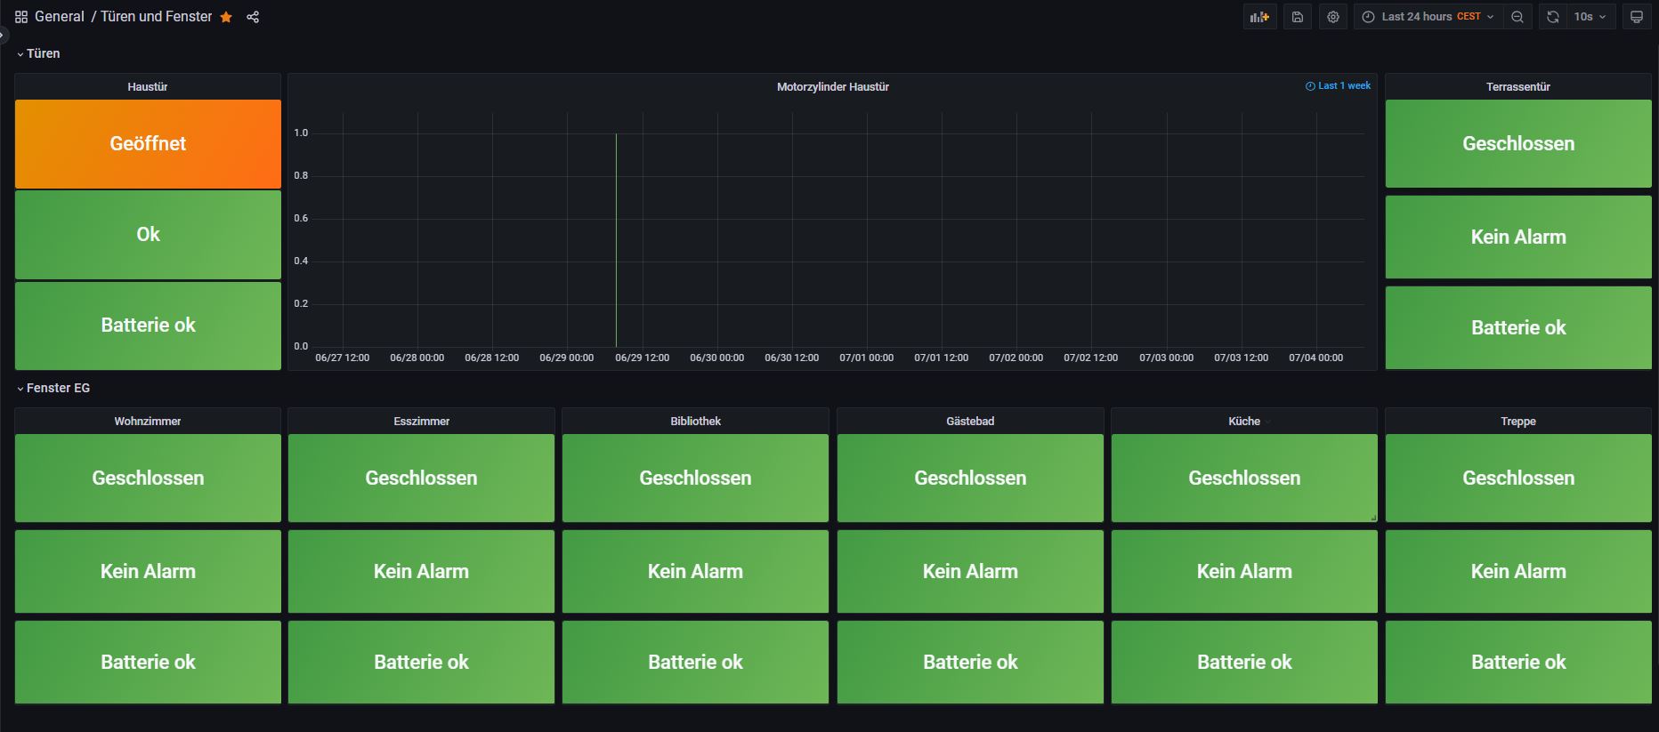The image size is (1659, 732).
Task: Star the Türen und Fenster dashboard
Action: click(x=226, y=17)
